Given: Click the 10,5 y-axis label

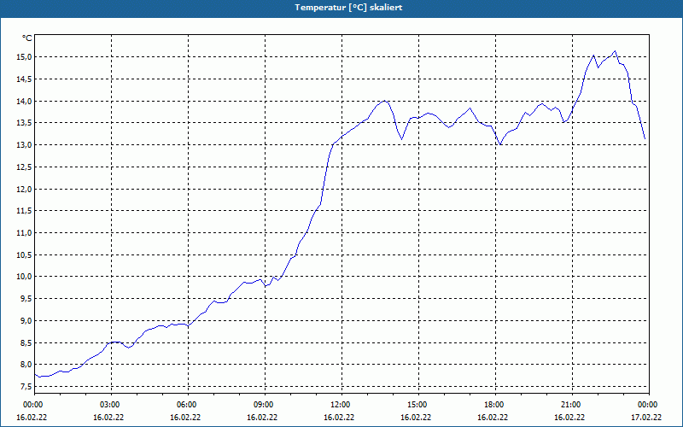Looking at the screenshot, I should click(24, 254).
